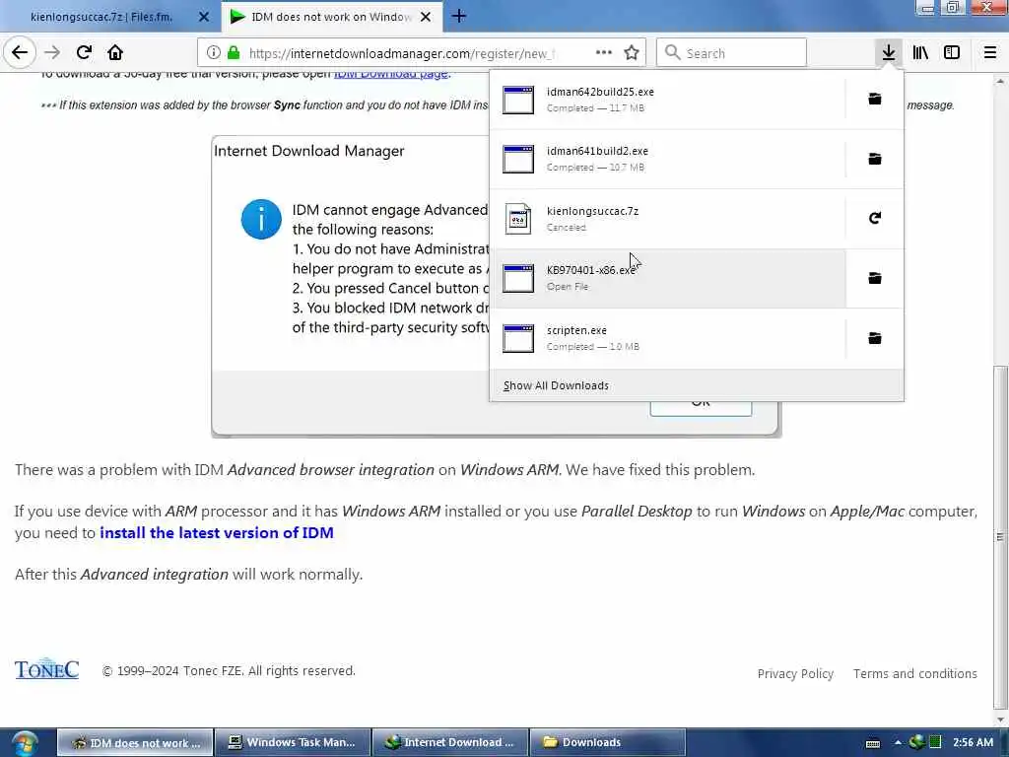Go back to previous page
Image resolution: width=1009 pixels, height=757 pixels.
pyautogui.click(x=20, y=52)
